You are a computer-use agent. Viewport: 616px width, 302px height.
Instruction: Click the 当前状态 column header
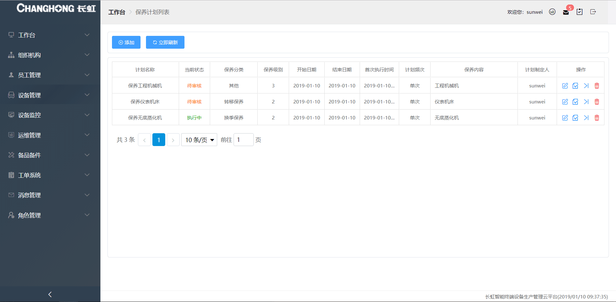coord(194,70)
